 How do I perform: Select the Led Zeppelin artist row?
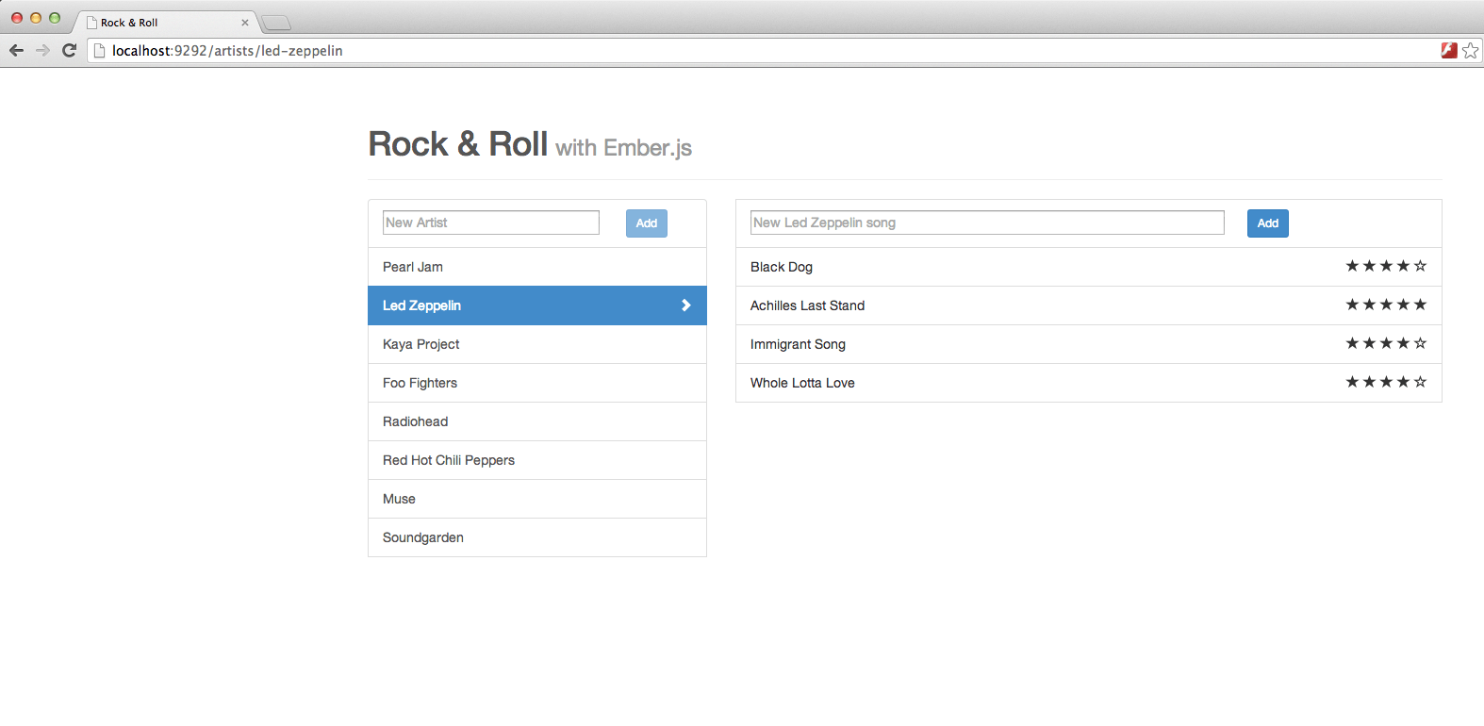tap(537, 305)
